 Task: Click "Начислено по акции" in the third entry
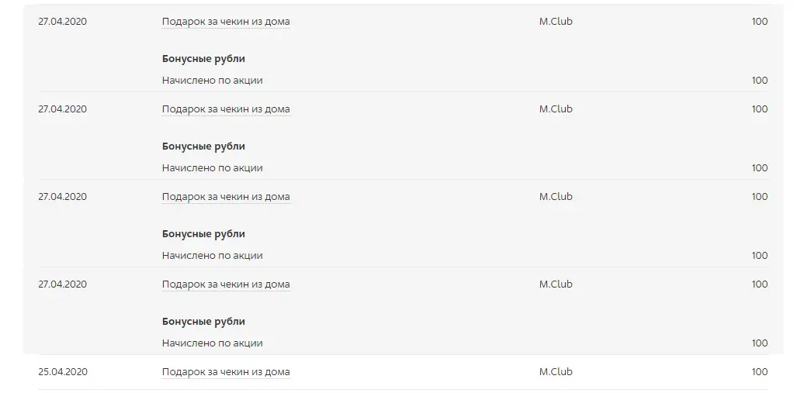(212, 256)
